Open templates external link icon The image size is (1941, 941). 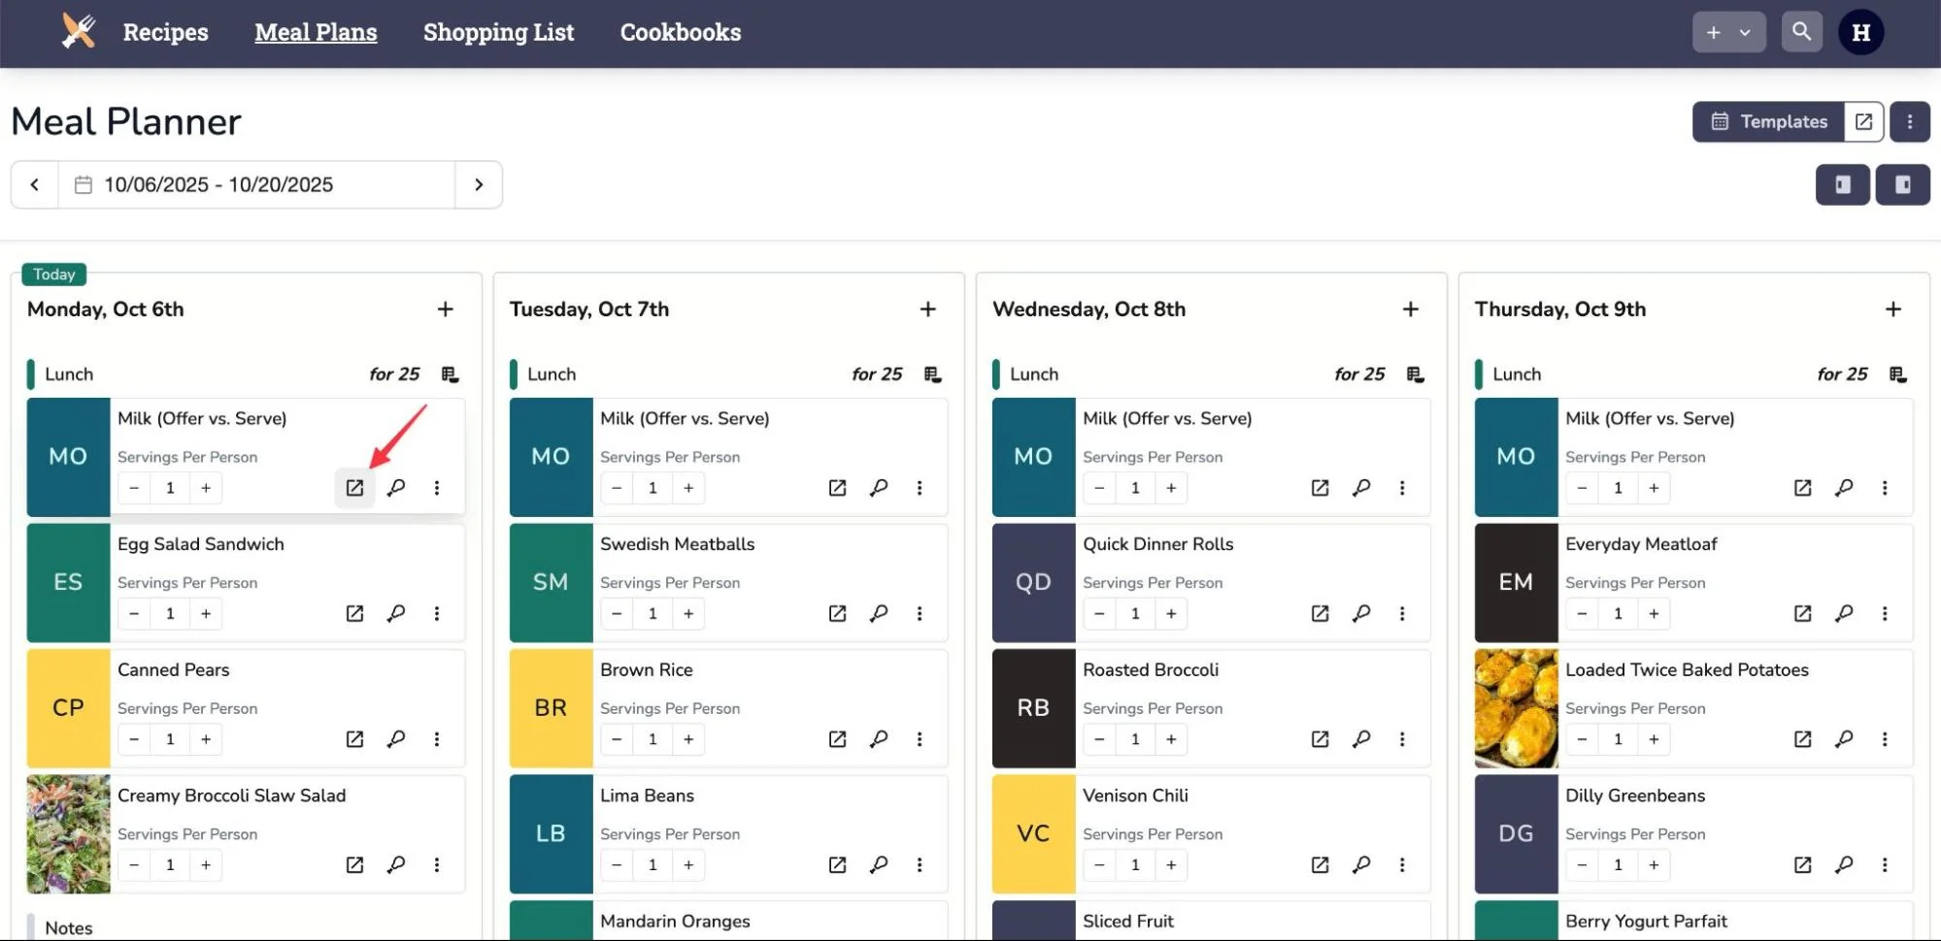[1863, 122]
